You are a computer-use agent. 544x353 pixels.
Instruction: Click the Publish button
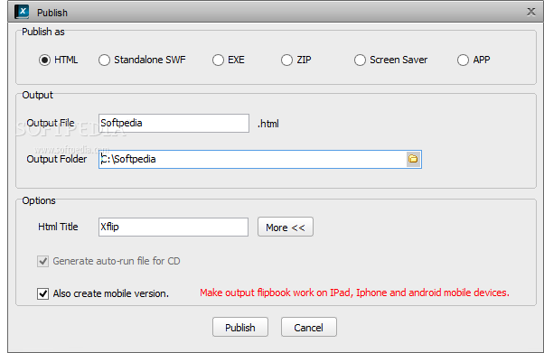(x=240, y=327)
